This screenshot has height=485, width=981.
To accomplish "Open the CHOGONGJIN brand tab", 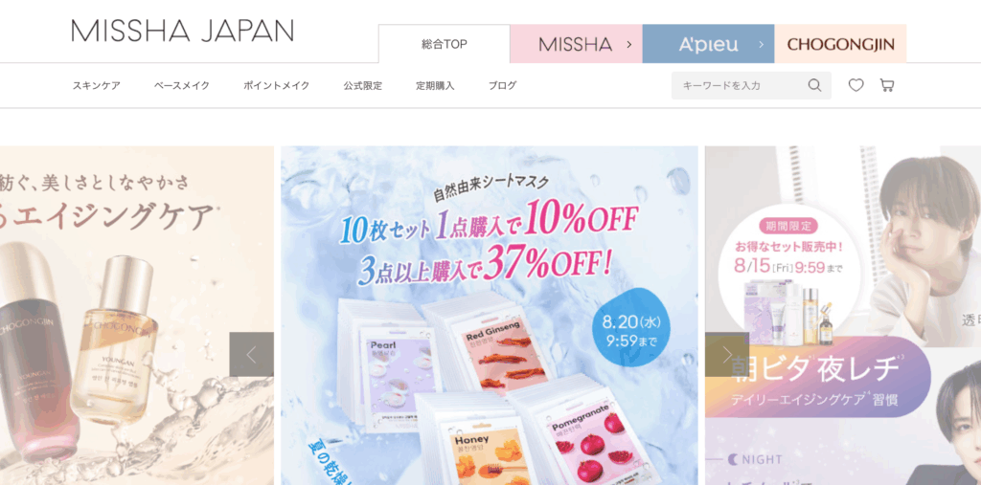I will (x=840, y=44).
